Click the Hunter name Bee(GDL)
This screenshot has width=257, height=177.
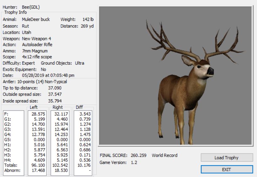[31, 7]
